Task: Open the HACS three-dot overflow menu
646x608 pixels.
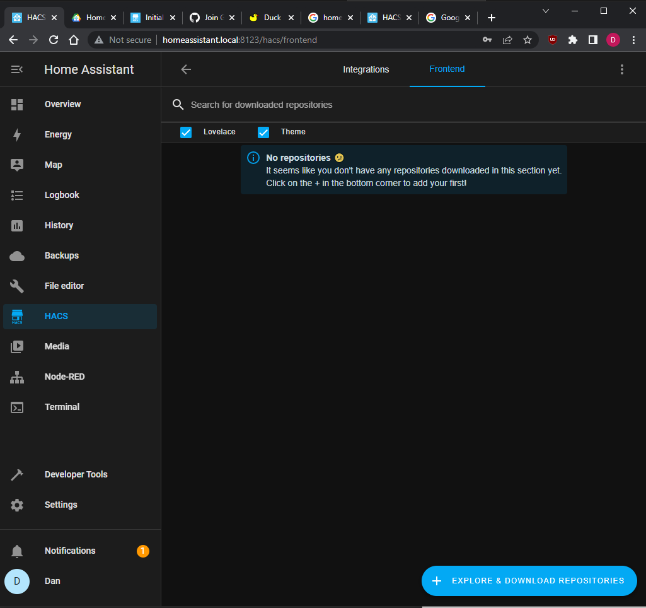Action: coord(621,69)
